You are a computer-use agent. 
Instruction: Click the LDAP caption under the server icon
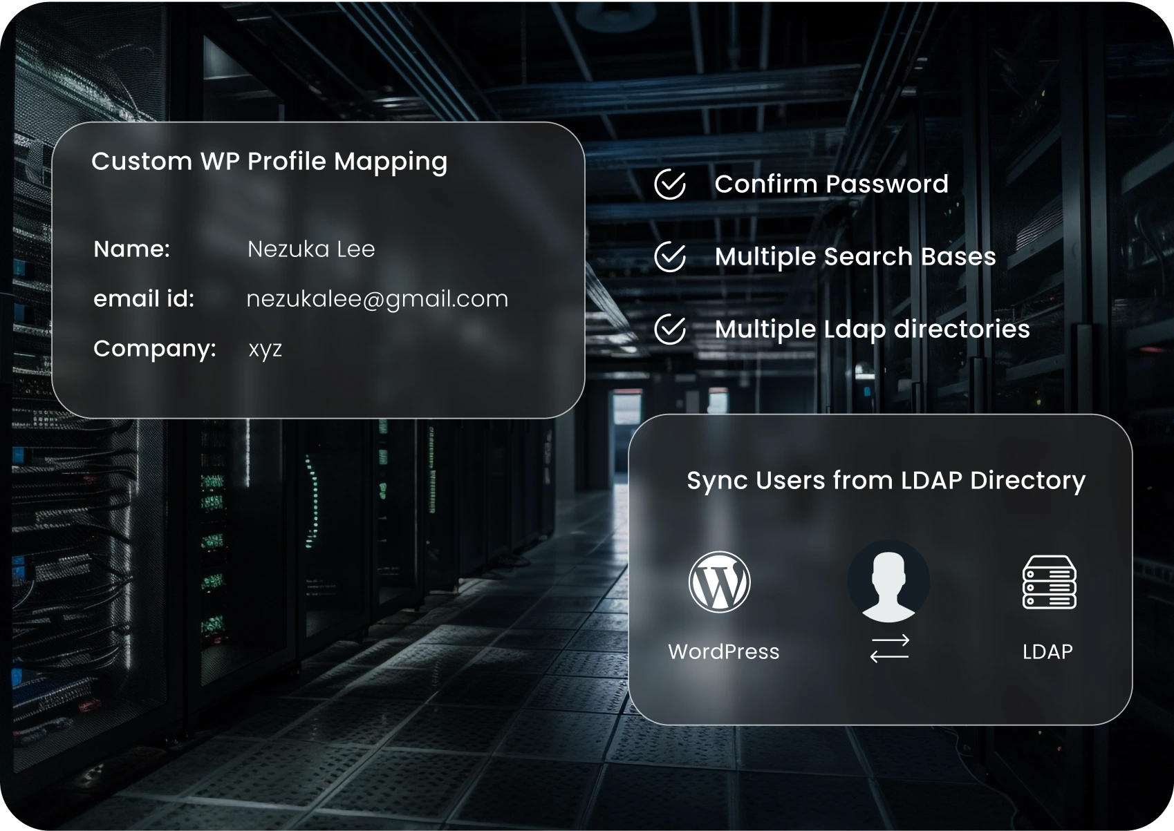tap(1047, 651)
